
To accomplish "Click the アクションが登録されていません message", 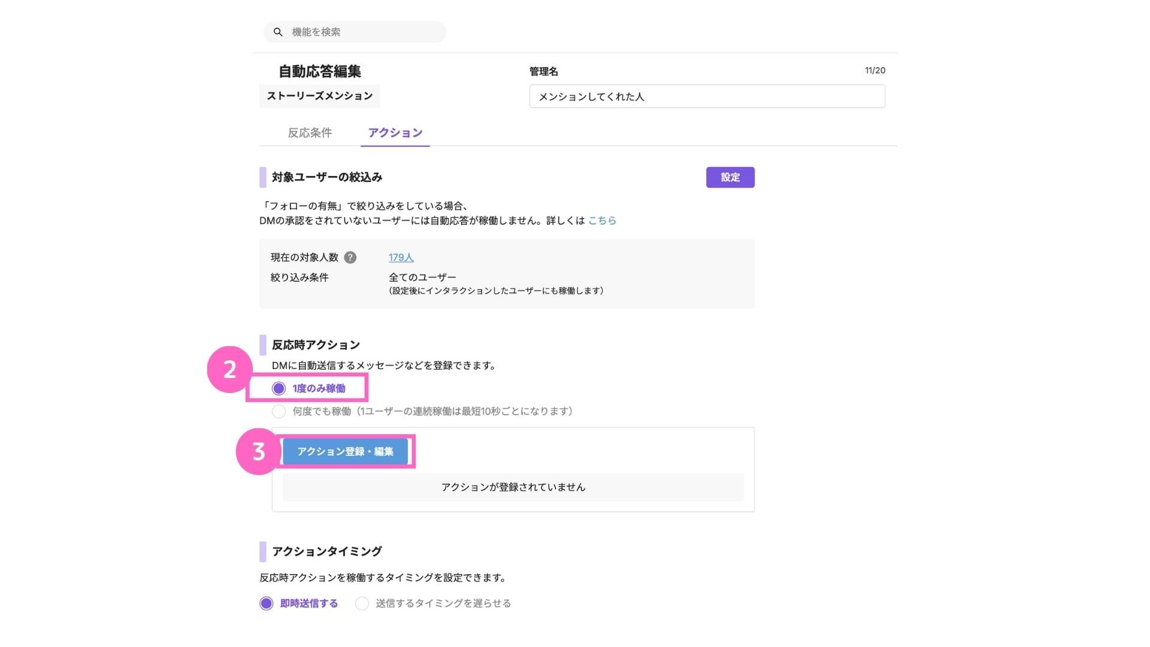I will tap(513, 487).
